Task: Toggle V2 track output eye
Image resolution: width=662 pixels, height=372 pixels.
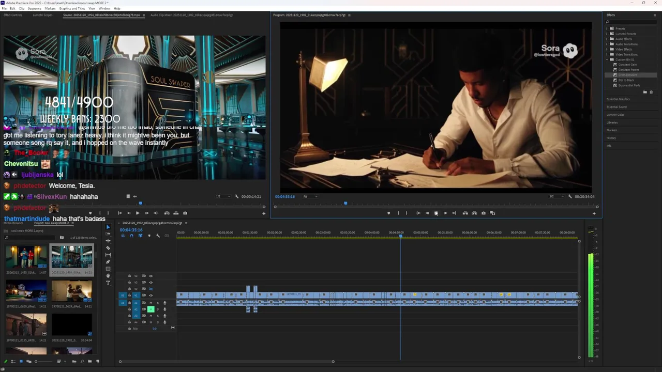Action: click(x=151, y=289)
